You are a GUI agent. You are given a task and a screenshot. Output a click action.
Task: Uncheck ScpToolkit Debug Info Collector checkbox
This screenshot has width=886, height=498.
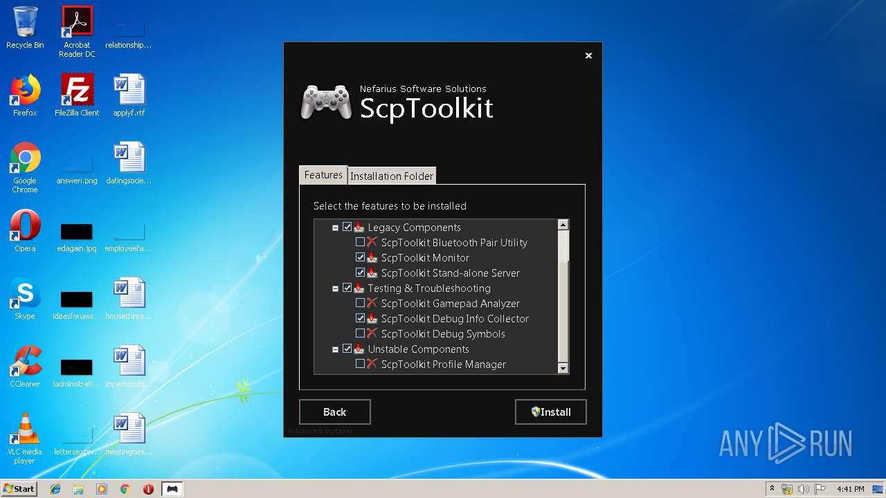click(x=360, y=318)
